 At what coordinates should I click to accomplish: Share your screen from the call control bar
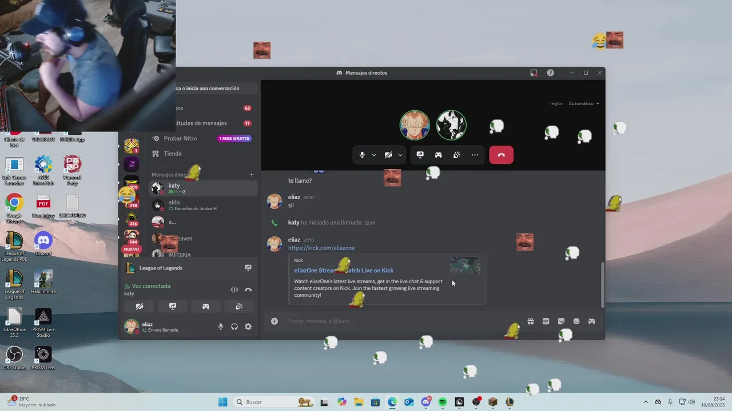(x=420, y=155)
